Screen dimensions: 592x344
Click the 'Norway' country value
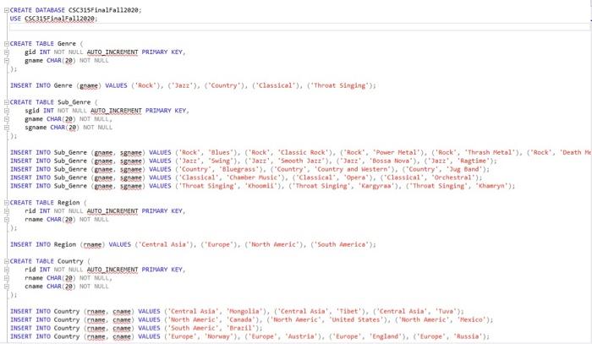point(219,336)
